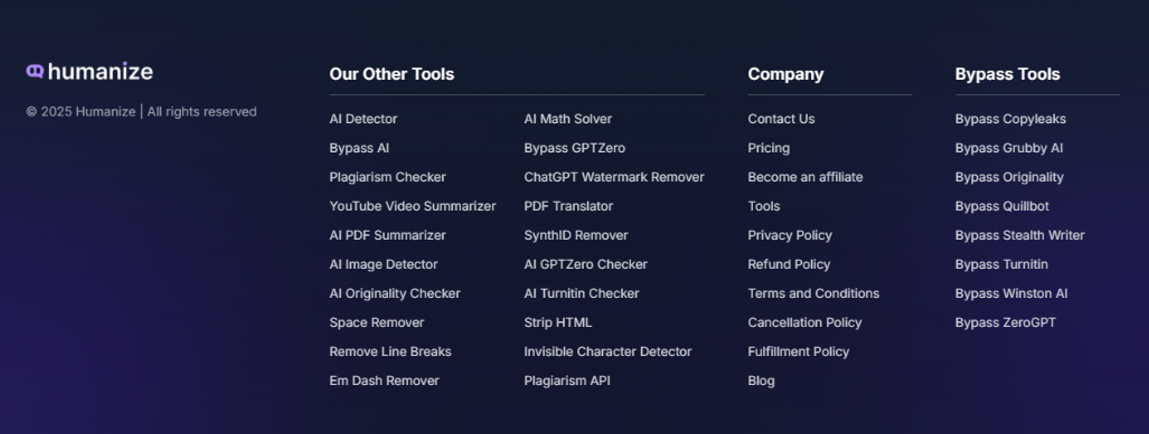Open Refund Policy
This screenshot has height=434, width=1149.
[x=789, y=265]
